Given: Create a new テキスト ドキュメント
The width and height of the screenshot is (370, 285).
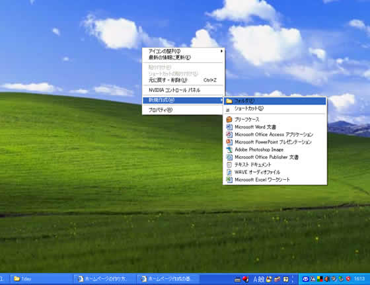Looking at the screenshot, I should (275, 165).
